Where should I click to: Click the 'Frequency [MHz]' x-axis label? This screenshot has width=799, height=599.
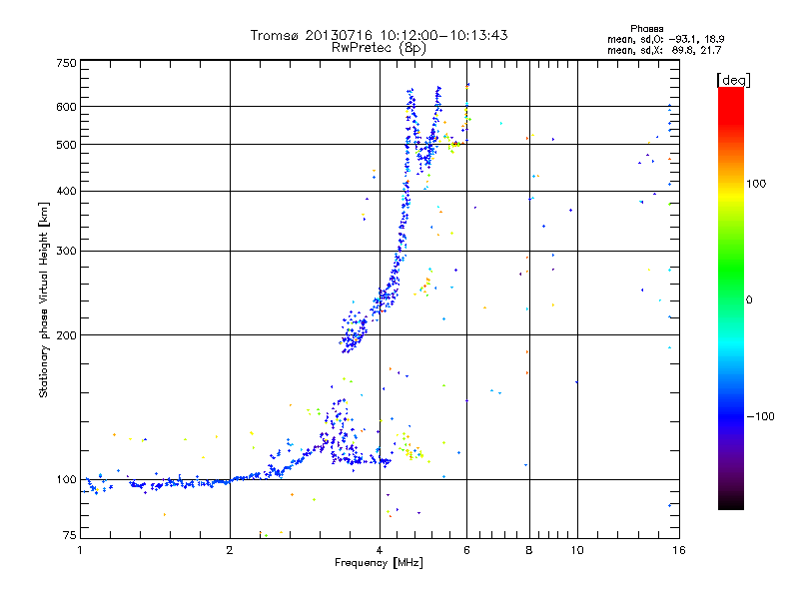(379, 563)
